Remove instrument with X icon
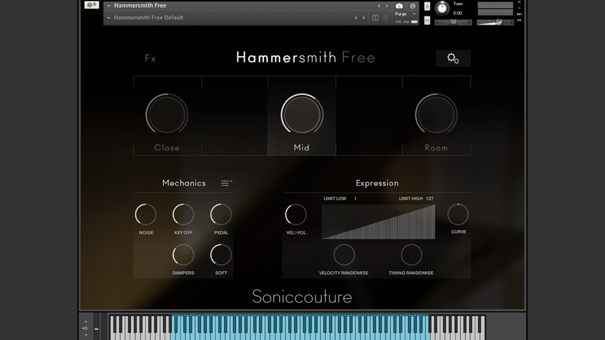Image resolution: width=605 pixels, height=340 pixels. pos(519,2)
